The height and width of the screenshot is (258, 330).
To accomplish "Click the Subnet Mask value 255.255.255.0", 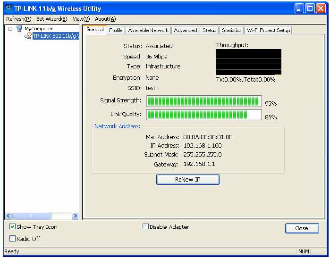I will pos(202,155).
